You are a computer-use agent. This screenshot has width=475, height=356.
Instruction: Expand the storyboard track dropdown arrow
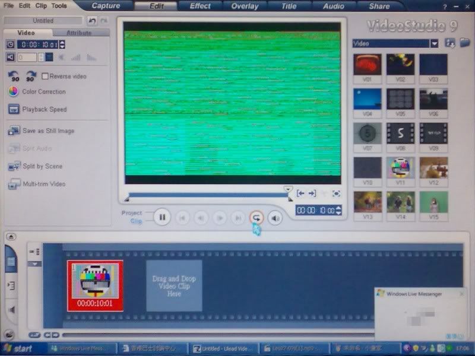[x=34, y=264]
